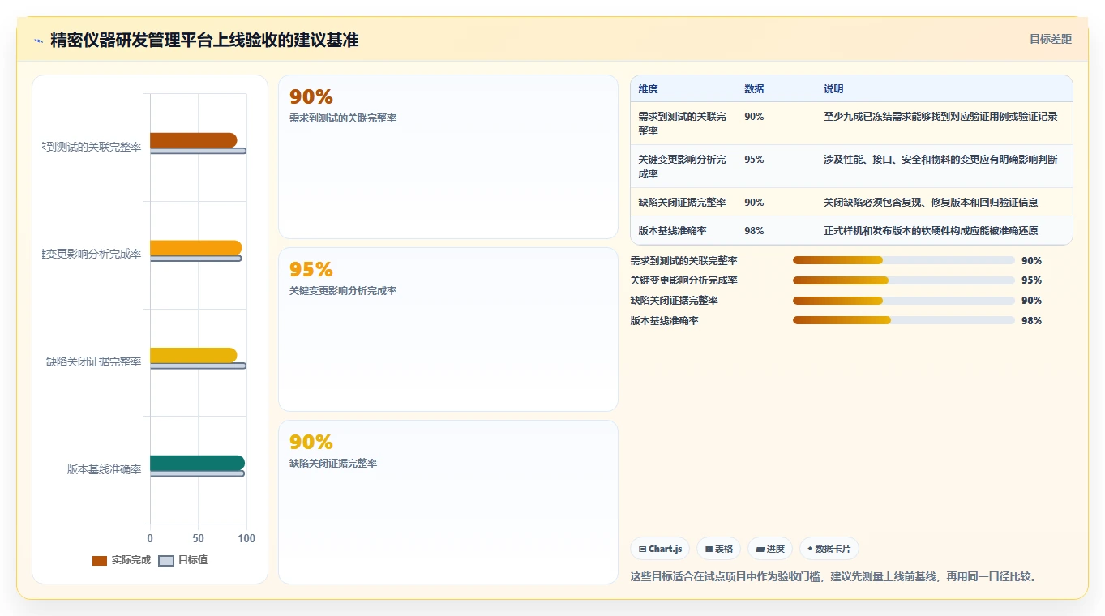Toggle the 目标值 legend swatch
The height and width of the screenshot is (616, 1105).
166,560
